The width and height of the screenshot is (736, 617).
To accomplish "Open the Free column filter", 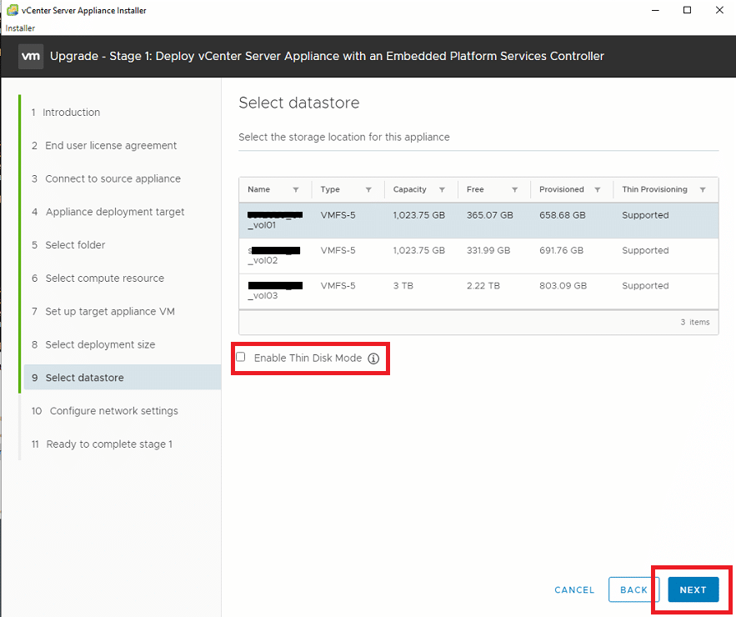I will [514, 190].
